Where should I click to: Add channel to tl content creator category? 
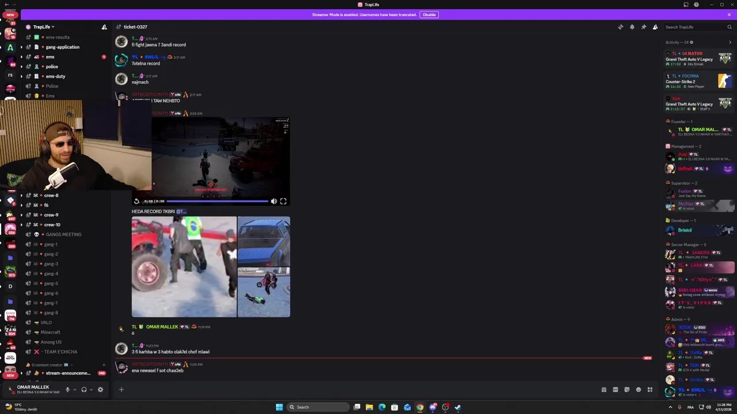click(x=104, y=365)
